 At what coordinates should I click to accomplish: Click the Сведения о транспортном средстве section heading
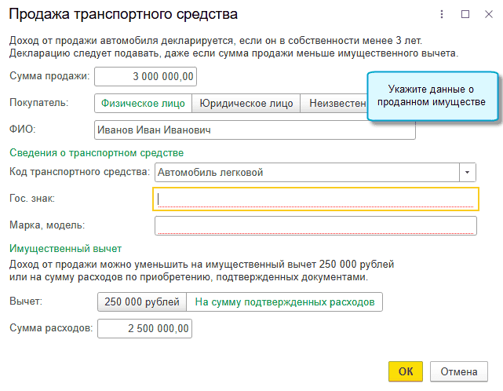[97, 152]
